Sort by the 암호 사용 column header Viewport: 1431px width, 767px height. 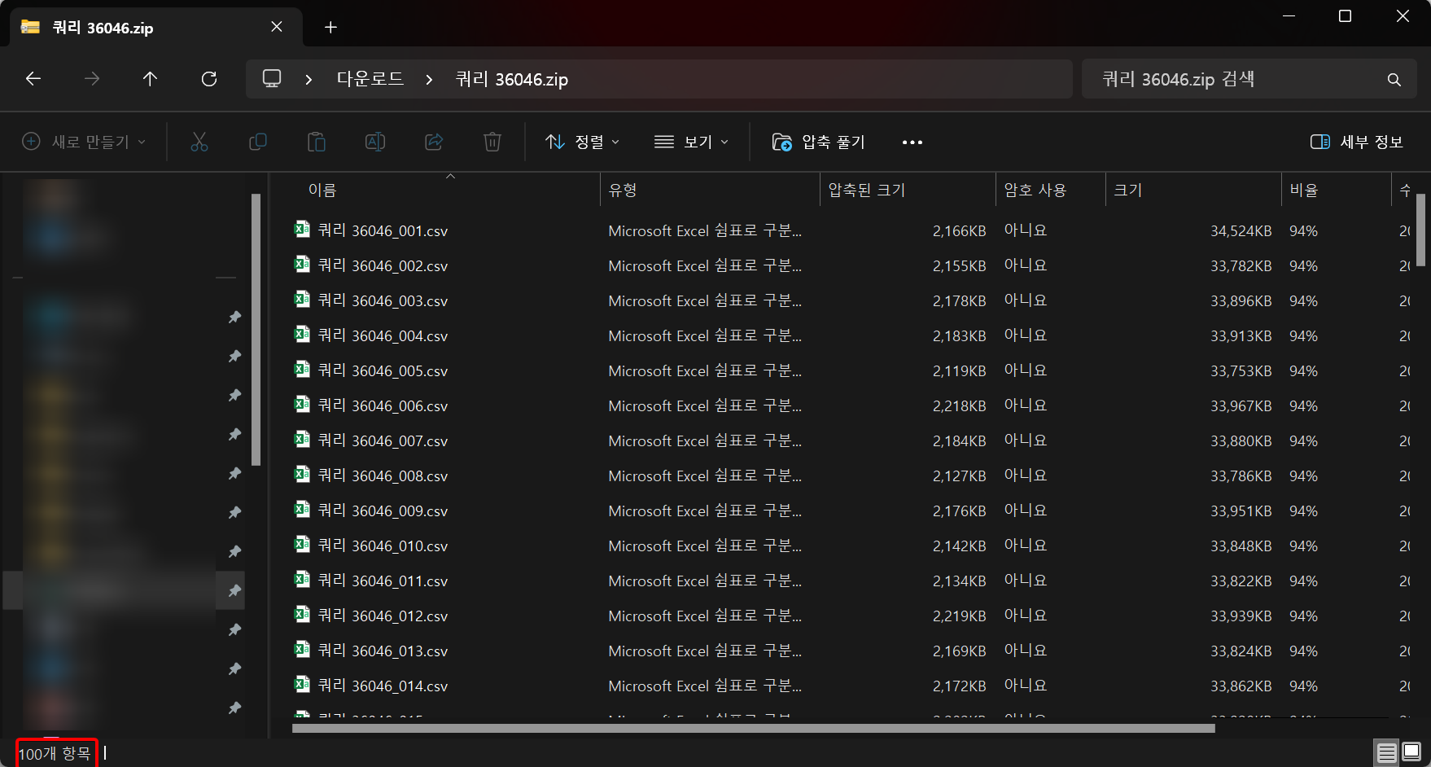pyautogui.click(x=1035, y=190)
